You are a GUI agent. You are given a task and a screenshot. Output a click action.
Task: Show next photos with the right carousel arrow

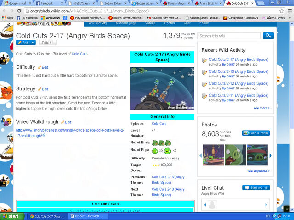click(x=271, y=155)
